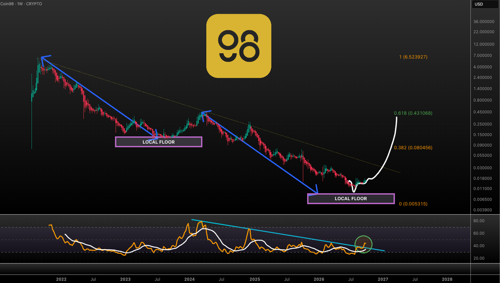Click the Jul label between 2024 and 2025

click(222, 278)
